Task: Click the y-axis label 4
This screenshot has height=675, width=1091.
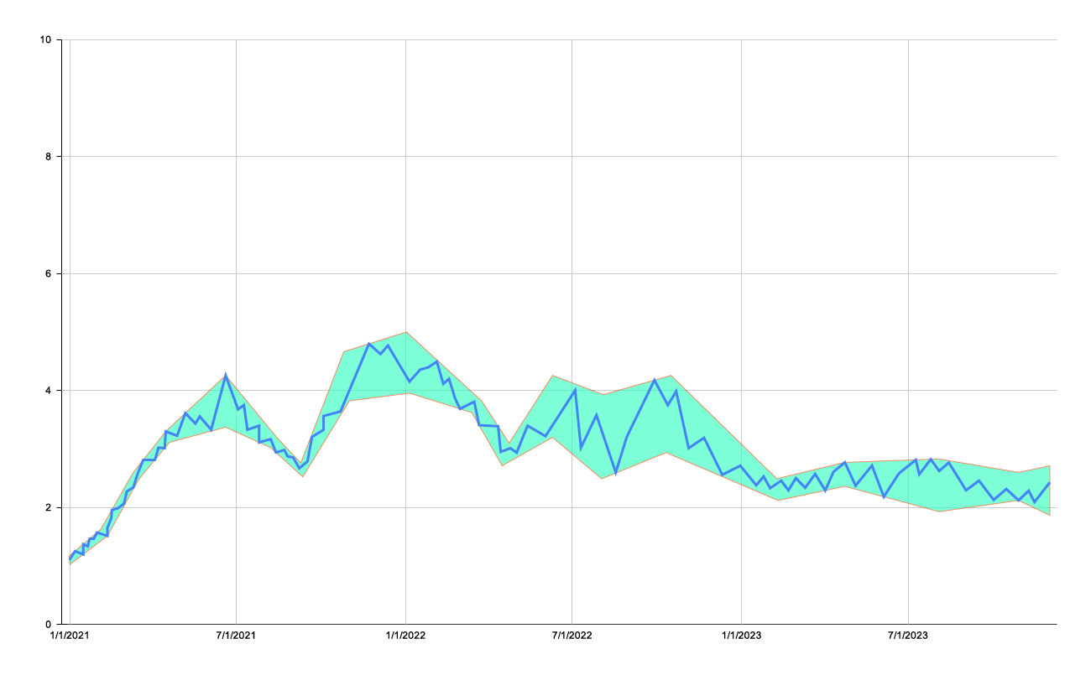Action: coord(49,391)
